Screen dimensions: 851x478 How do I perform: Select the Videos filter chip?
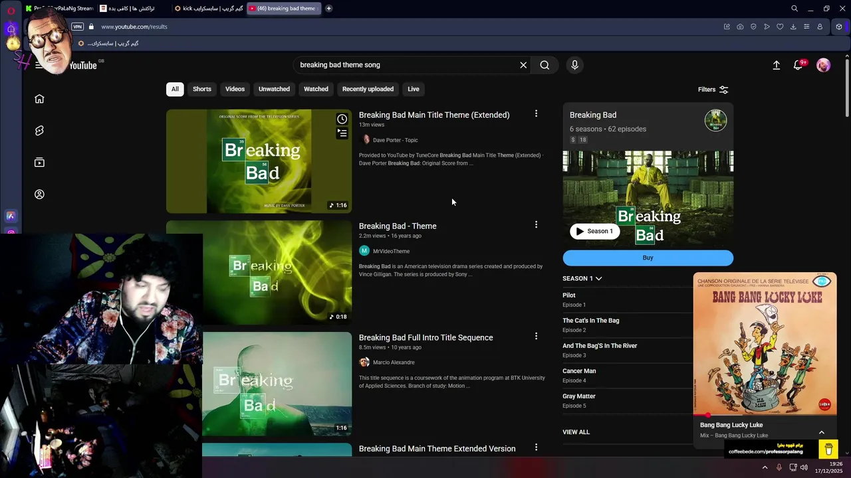coord(235,89)
